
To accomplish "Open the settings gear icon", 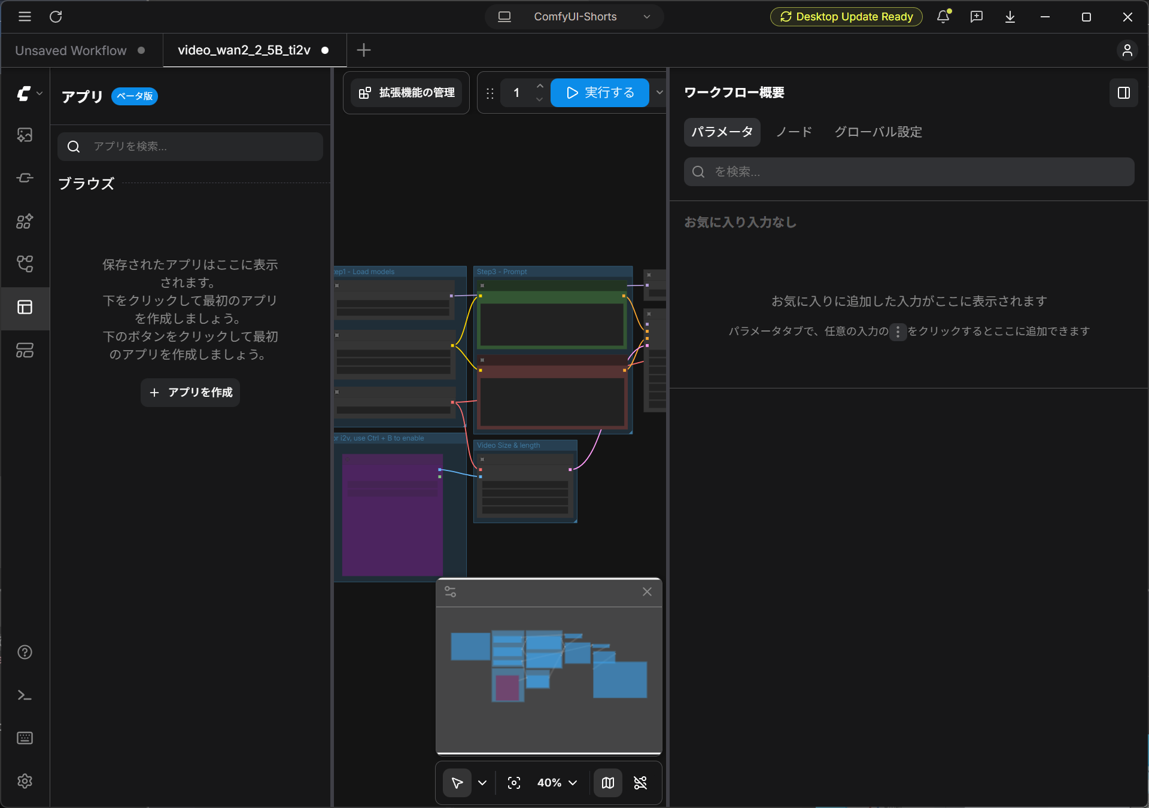I will tap(25, 781).
